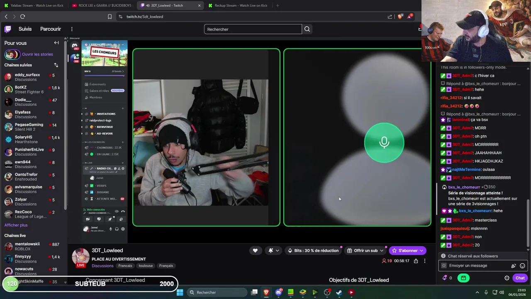Open RezCoco League of Legends channel
The width and height of the screenshot is (531, 299).
pyautogui.click(x=33, y=214)
